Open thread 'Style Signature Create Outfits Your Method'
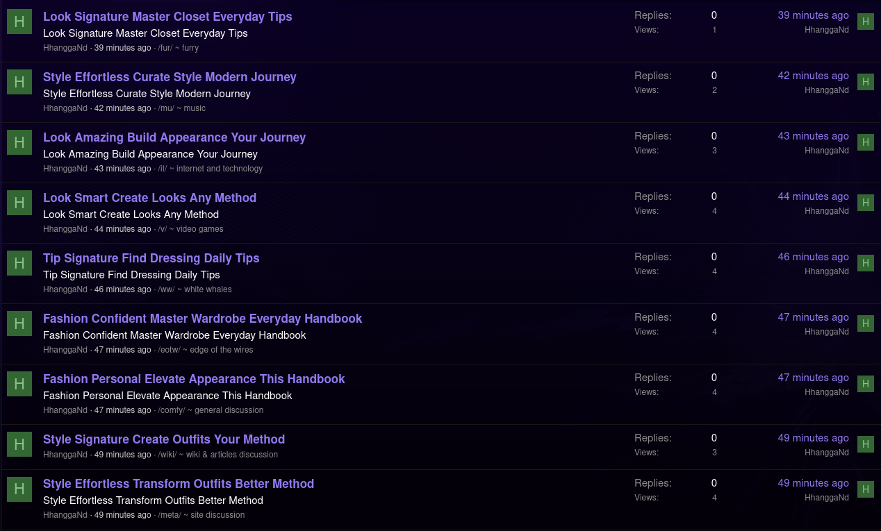Image resolution: width=881 pixels, height=531 pixels. [164, 439]
